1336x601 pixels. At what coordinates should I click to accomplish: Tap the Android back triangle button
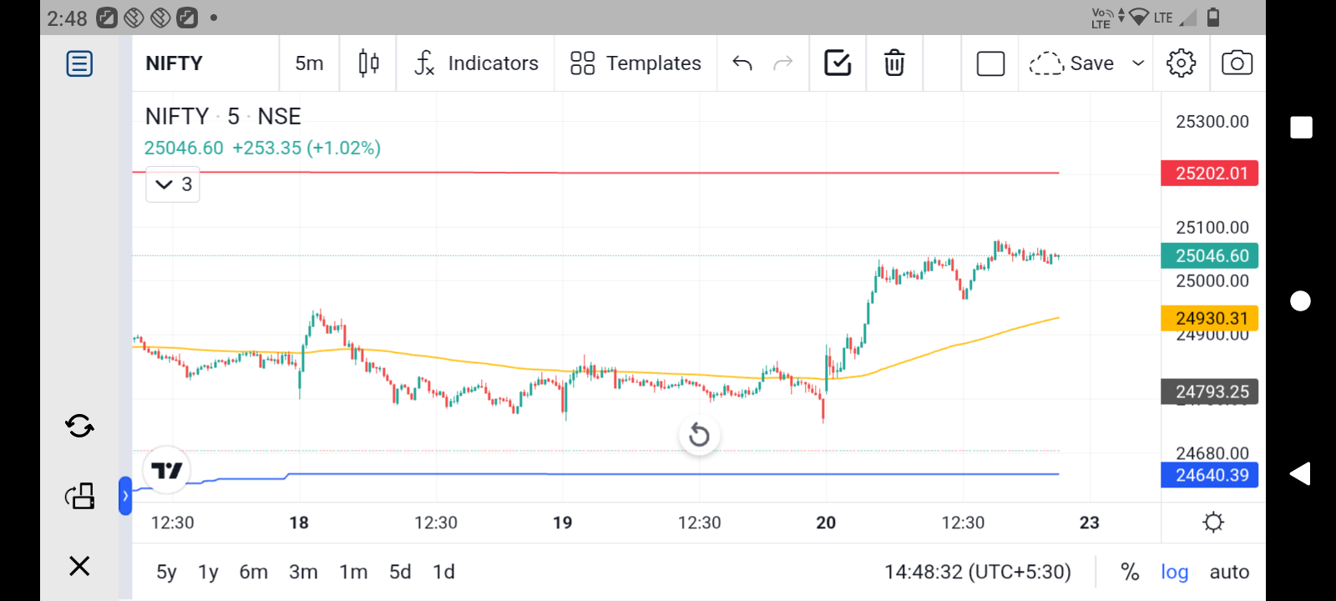(x=1299, y=473)
